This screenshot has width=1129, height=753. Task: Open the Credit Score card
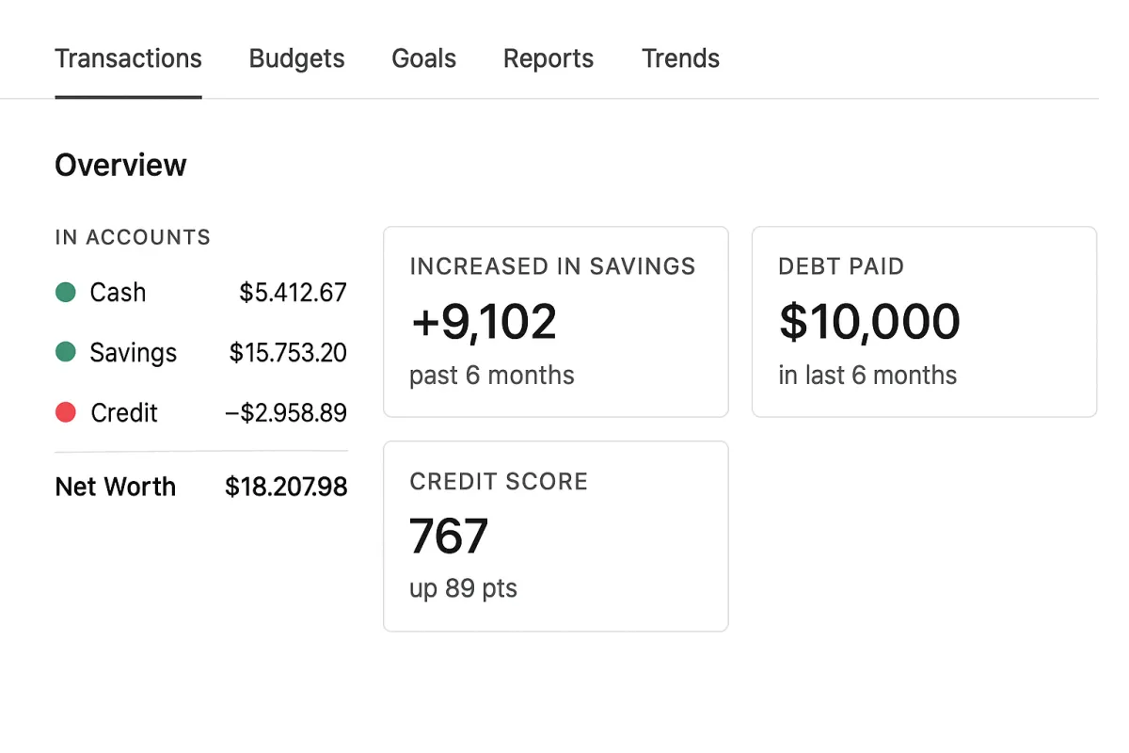click(556, 537)
